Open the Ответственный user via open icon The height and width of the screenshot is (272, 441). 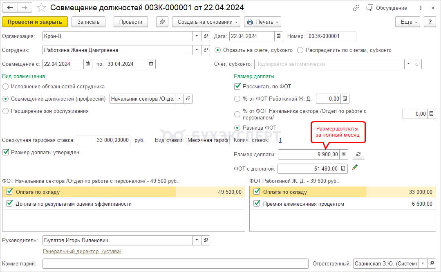[432, 263]
